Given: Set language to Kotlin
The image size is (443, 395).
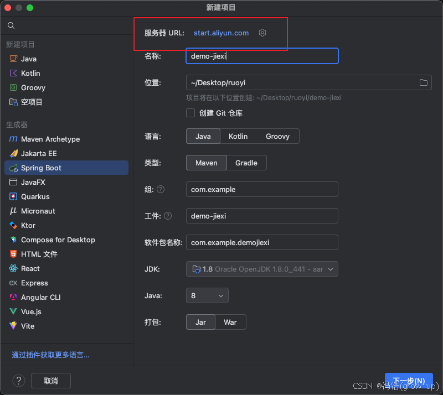Looking at the screenshot, I should click(x=238, y=137).
